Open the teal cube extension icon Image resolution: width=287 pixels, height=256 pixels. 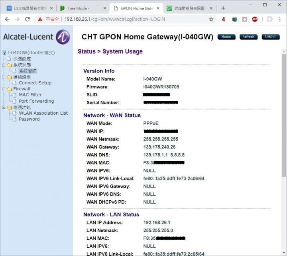[x=235, y=19]
